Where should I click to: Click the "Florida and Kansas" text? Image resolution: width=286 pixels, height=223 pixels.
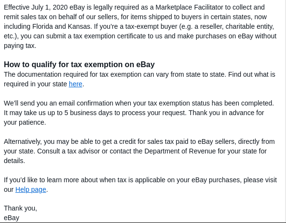point(62,26)
